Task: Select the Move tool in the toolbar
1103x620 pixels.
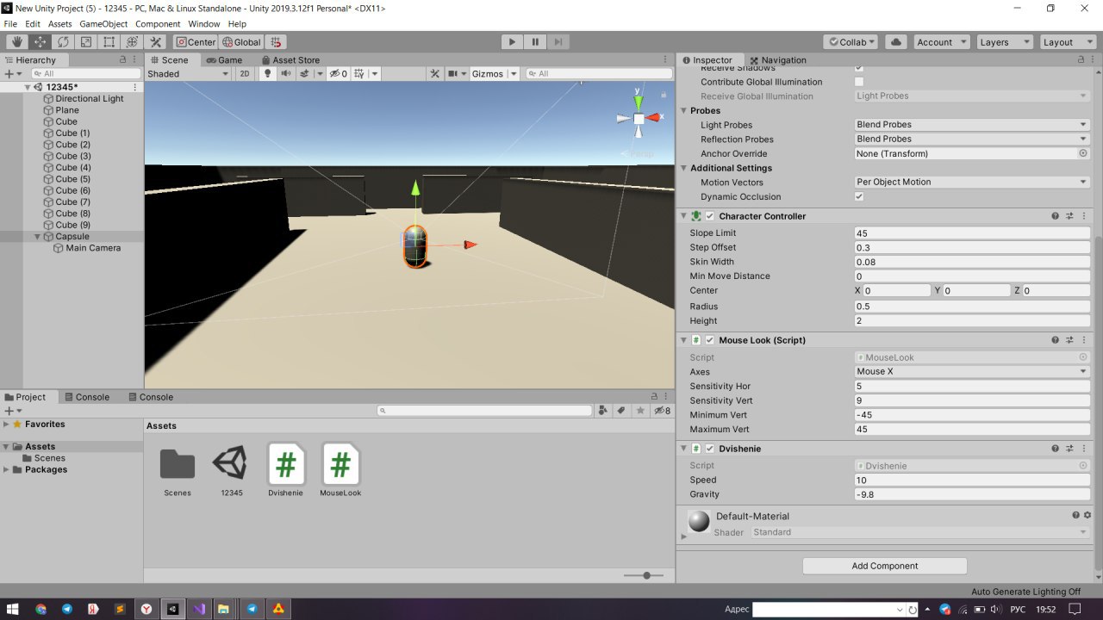Action: [x=40, y=41]
